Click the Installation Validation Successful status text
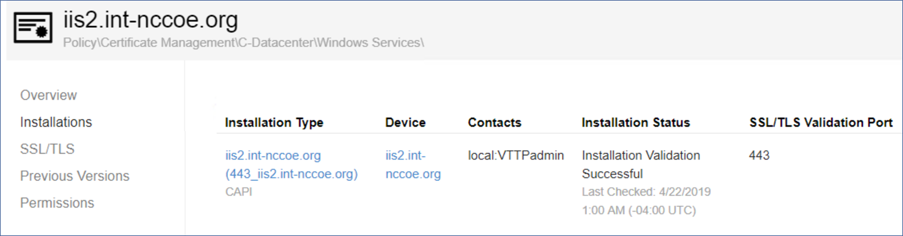This screenshot has width=903, height=236. coord(640,165)
